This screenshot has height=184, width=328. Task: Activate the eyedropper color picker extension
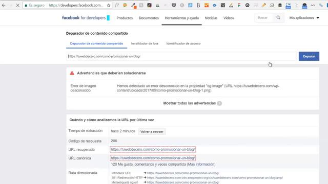tap(133, 6)
